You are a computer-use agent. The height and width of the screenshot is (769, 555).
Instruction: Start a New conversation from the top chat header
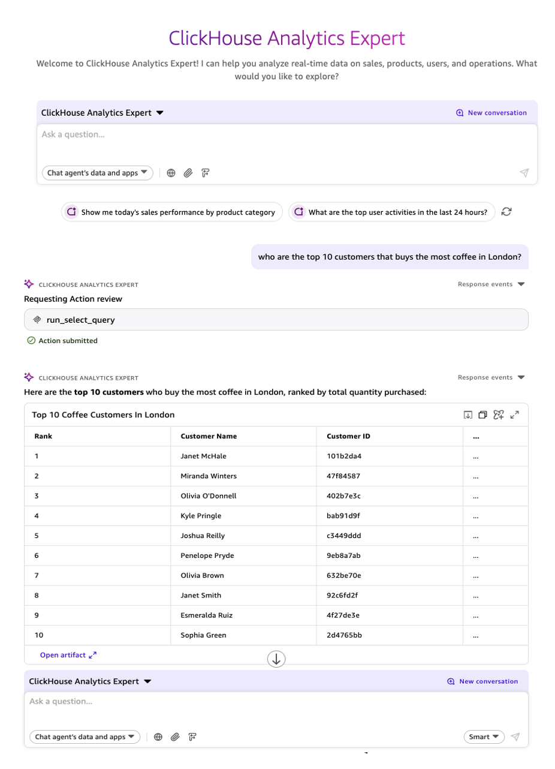coord(491,113)
